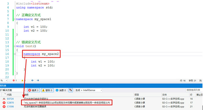The height and width of the screenshot is (110, 203).
Task: Click the clear filters icon
Action: [x=71, y=90]
